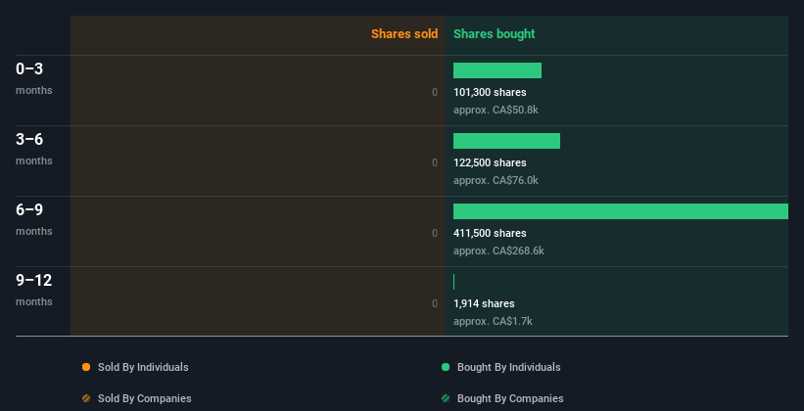Click the Shares bought column header
The height and width of the screenshot is (411, 804).
pos(495,34)
